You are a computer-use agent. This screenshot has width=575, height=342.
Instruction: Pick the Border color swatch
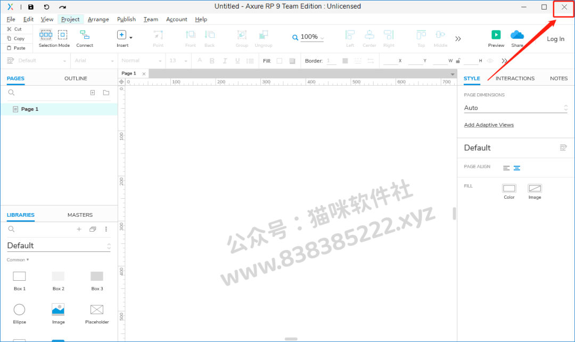pos(345,61)
